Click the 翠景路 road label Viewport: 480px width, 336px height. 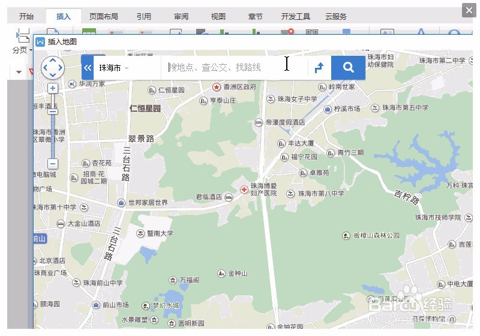[141, 139]
